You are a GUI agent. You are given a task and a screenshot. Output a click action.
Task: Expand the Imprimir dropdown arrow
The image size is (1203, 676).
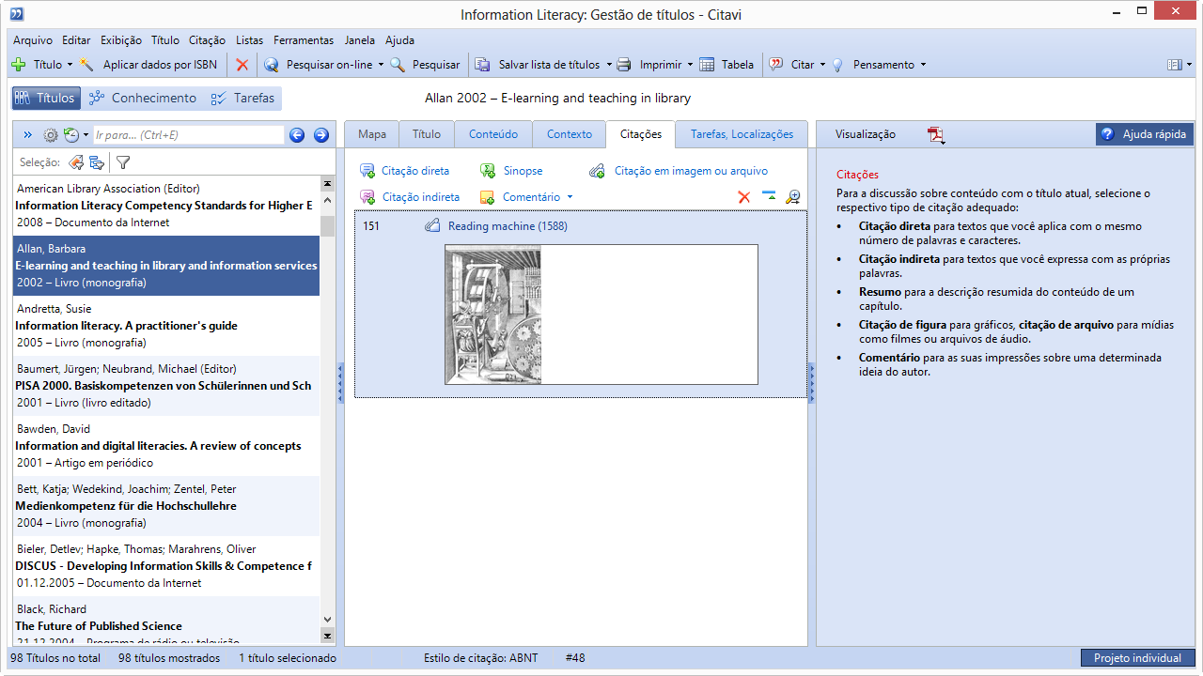tap(690, 65)
